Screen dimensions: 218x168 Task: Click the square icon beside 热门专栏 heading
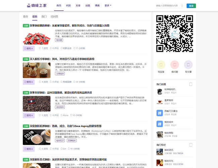tap(191, 144)
